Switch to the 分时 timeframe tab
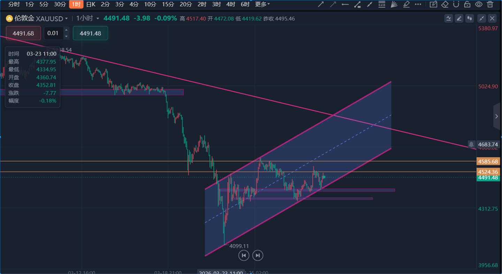Screen dimensions: 502x274 (x=14, y=5)
